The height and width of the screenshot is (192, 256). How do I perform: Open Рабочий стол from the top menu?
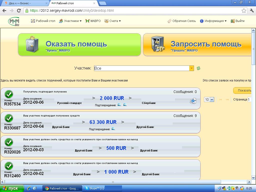tap(43, 21)
